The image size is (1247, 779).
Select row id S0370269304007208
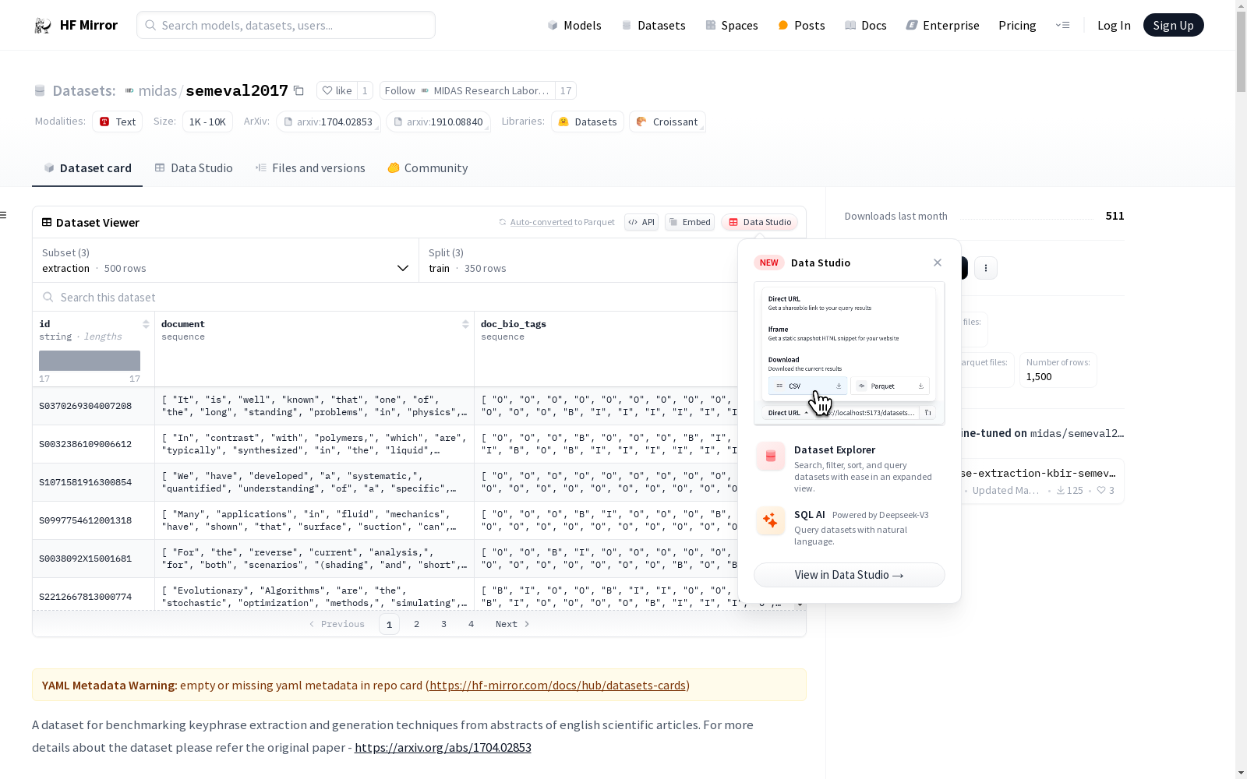86,406
